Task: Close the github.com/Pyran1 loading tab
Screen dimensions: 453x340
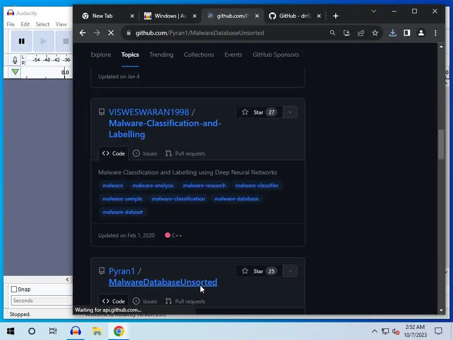Action: [x=257, y=16]
